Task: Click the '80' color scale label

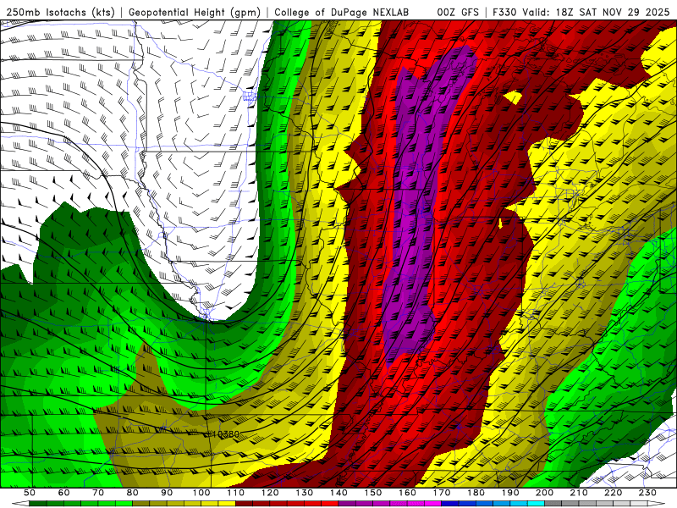Action: click(133, 493)
